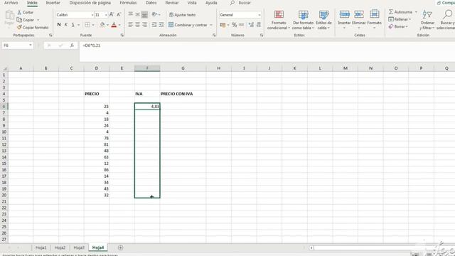
Task: Increase indent in Alineación group
Action: (x=161, y=25)
